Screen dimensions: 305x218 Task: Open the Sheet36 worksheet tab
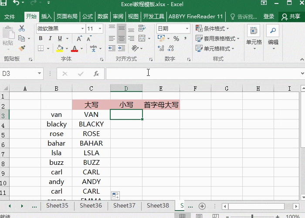[91, 205]
